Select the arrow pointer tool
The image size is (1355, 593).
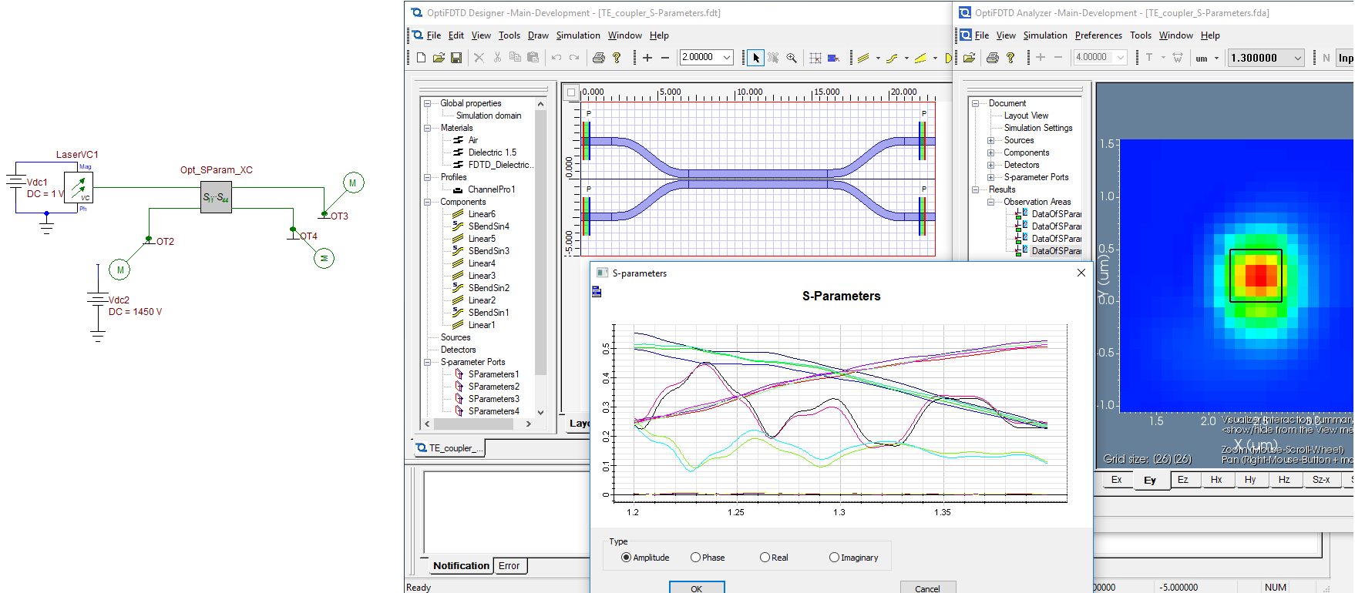pos(756,58)
